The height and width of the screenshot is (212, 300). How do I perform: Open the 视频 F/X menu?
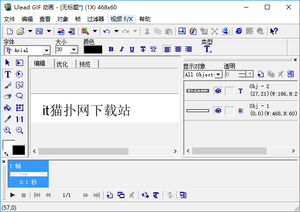pyautogui.click(x=121, y=19)
